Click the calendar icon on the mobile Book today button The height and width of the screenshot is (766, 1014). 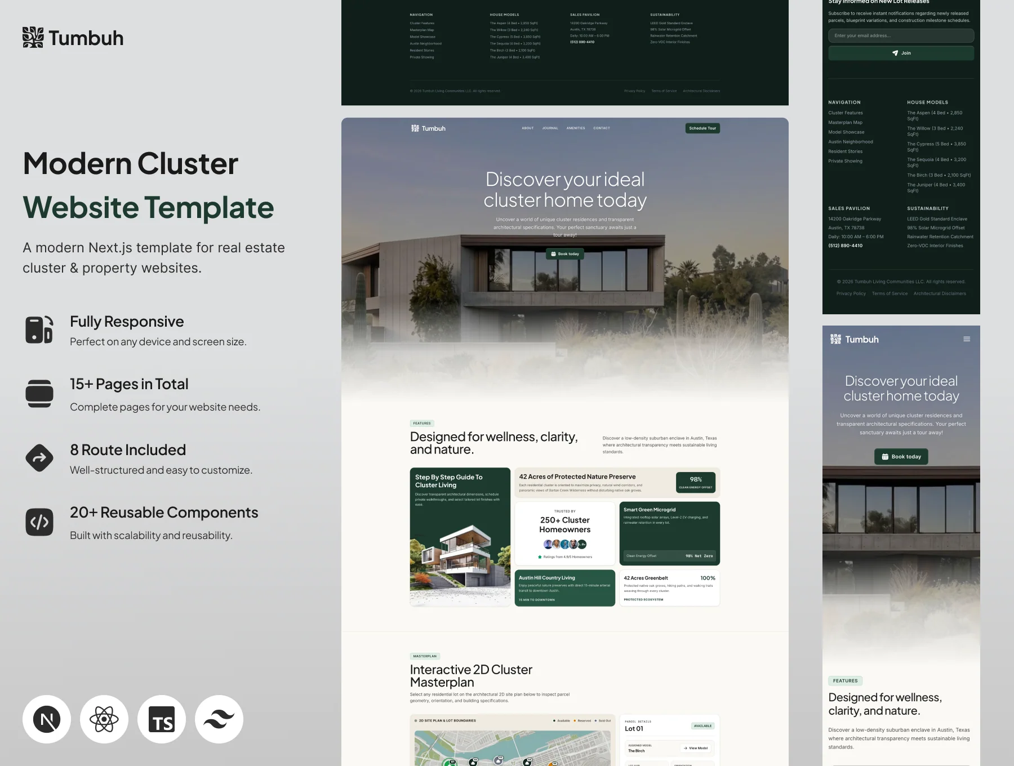pos(885,457)
